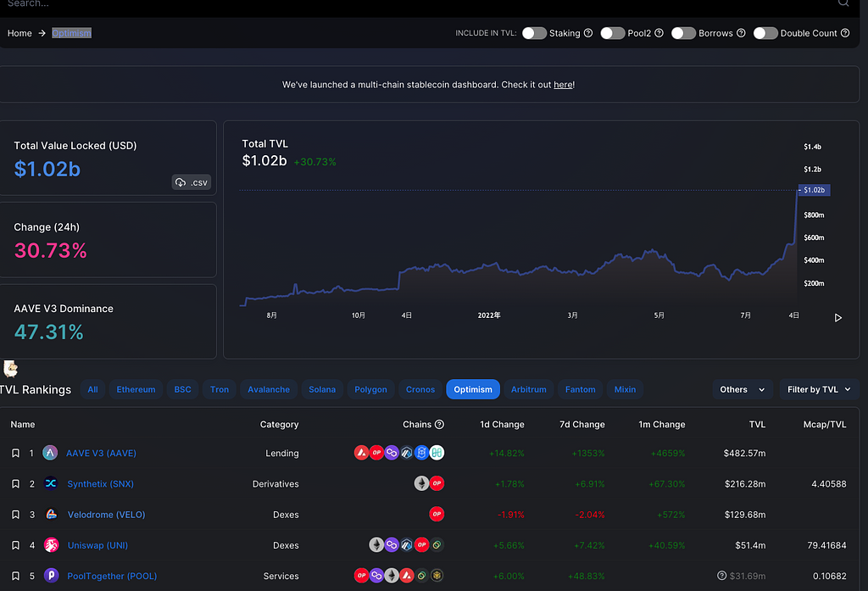Click the Velodrome logo icon
The height and width of the screenshot is (591, 868).
coord(51,515)
